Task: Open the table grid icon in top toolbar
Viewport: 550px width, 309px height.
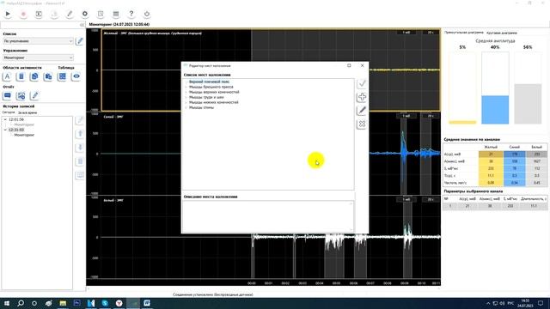Action: coord(116,14)
